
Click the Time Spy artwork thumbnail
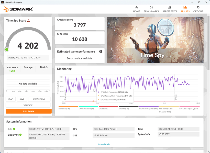coord(155,40)
